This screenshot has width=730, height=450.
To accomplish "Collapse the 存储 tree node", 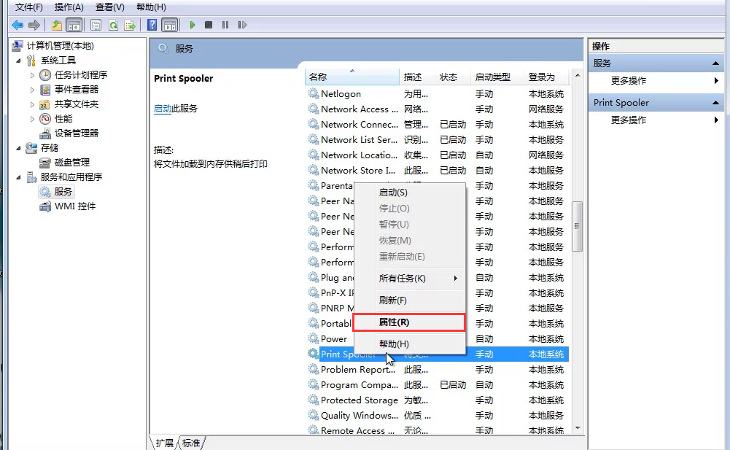I will 19,148.
